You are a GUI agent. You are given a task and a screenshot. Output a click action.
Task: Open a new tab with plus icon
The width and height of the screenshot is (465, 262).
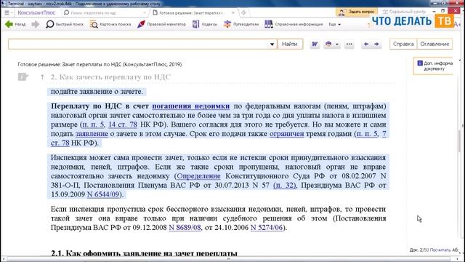243,13
